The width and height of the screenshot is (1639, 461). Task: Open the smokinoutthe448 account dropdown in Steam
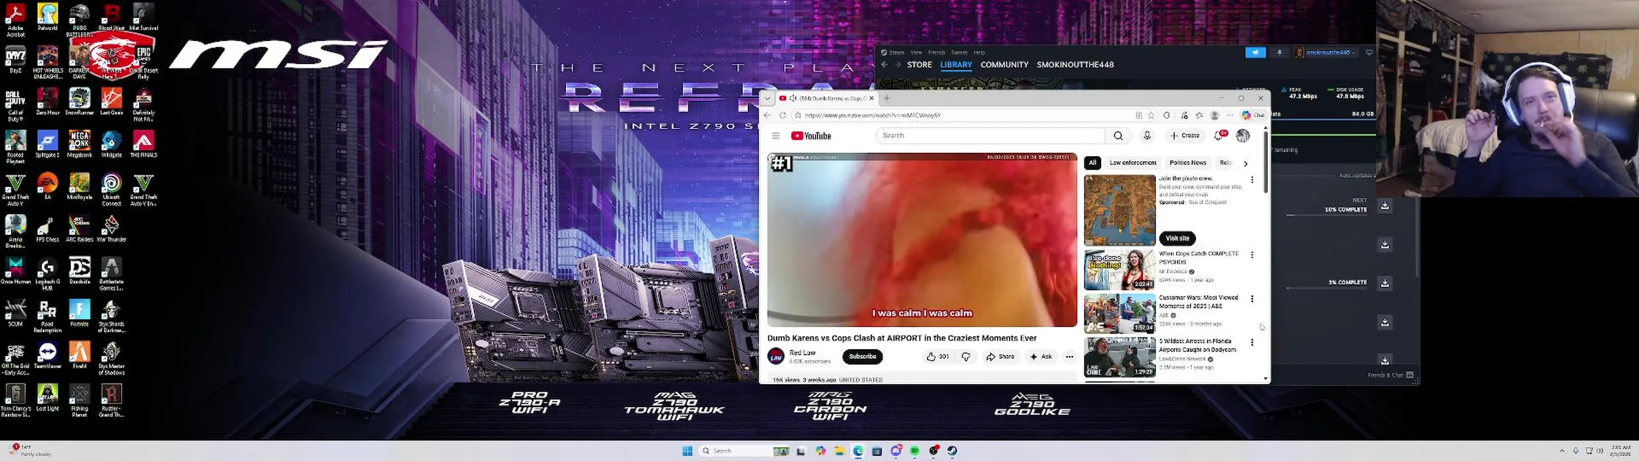(x=1325, y=53)
